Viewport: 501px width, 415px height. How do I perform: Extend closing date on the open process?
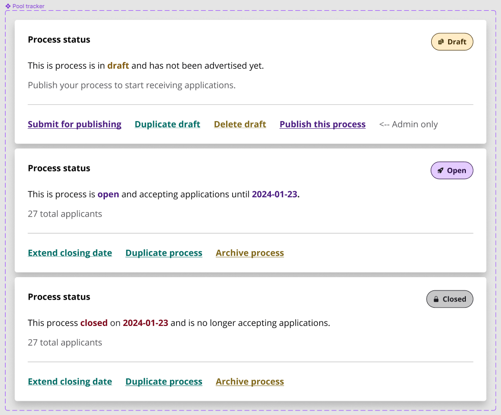point(70,253)
